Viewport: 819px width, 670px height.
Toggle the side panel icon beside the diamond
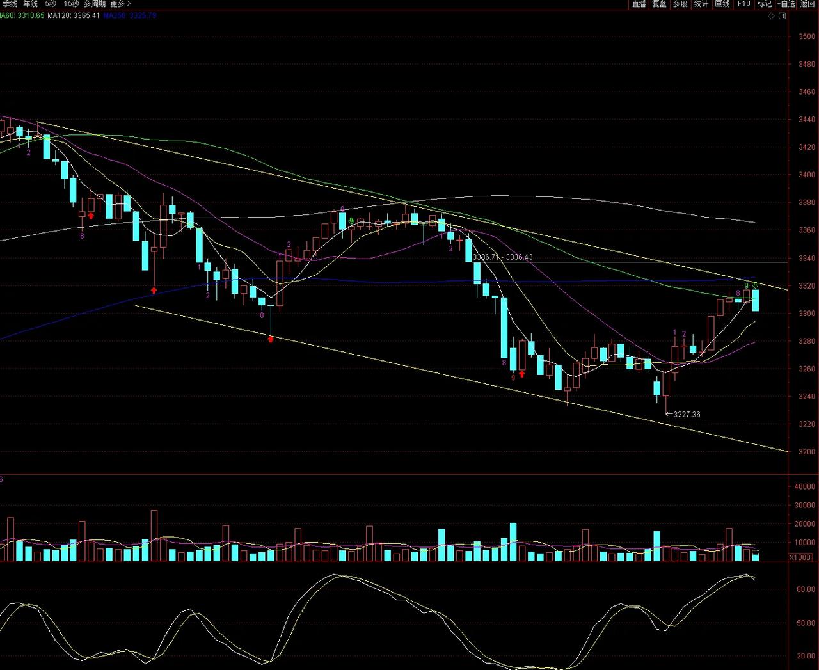click(782, 16)
